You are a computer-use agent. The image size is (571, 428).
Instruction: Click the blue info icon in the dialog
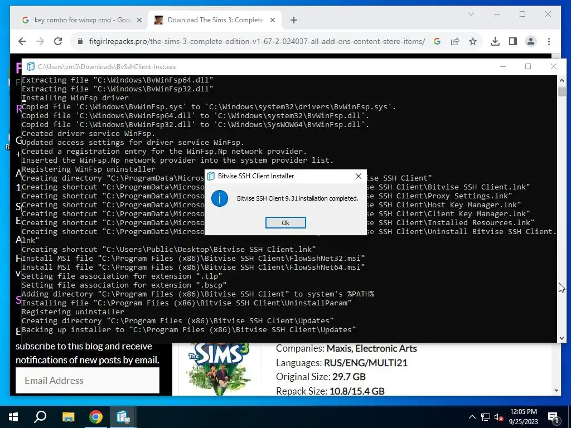click(220, 198)
